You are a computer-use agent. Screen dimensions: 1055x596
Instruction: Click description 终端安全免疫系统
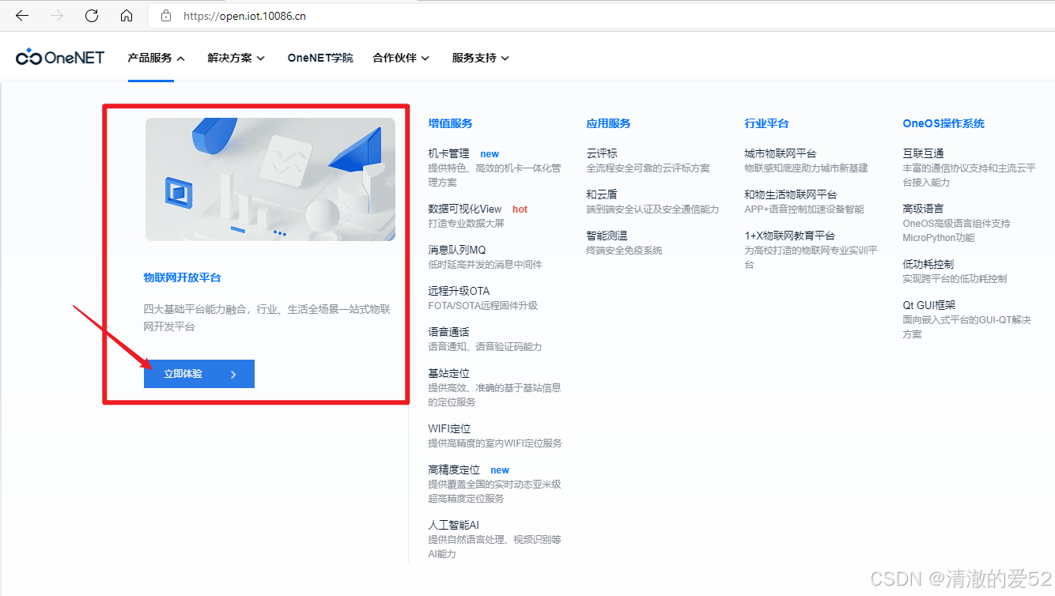click(624, 251)
